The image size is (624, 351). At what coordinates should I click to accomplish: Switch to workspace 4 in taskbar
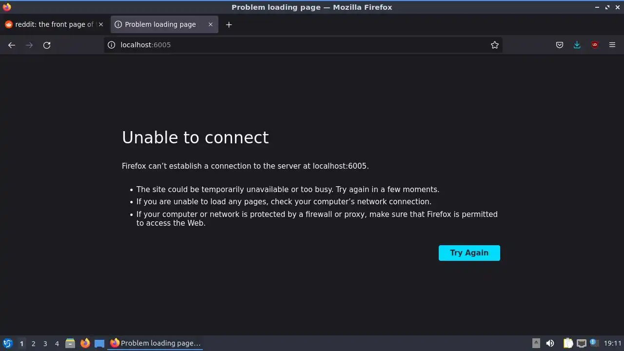click(57, 343)
